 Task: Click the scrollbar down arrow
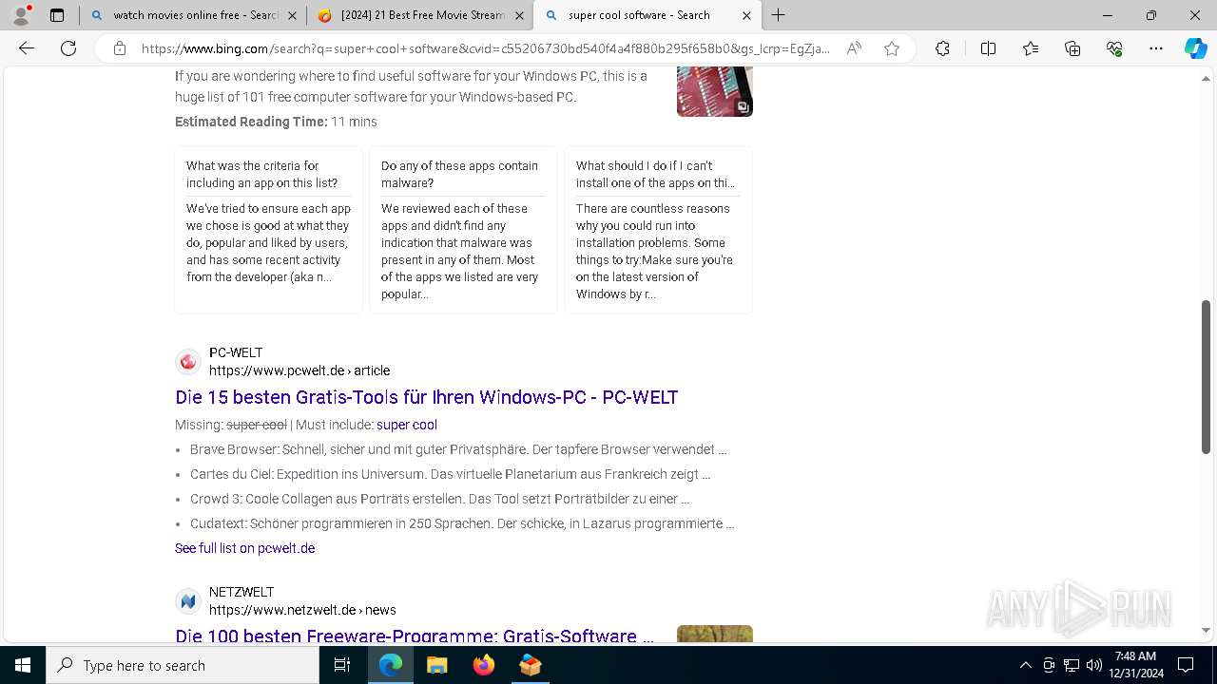tap(1206, 630)
